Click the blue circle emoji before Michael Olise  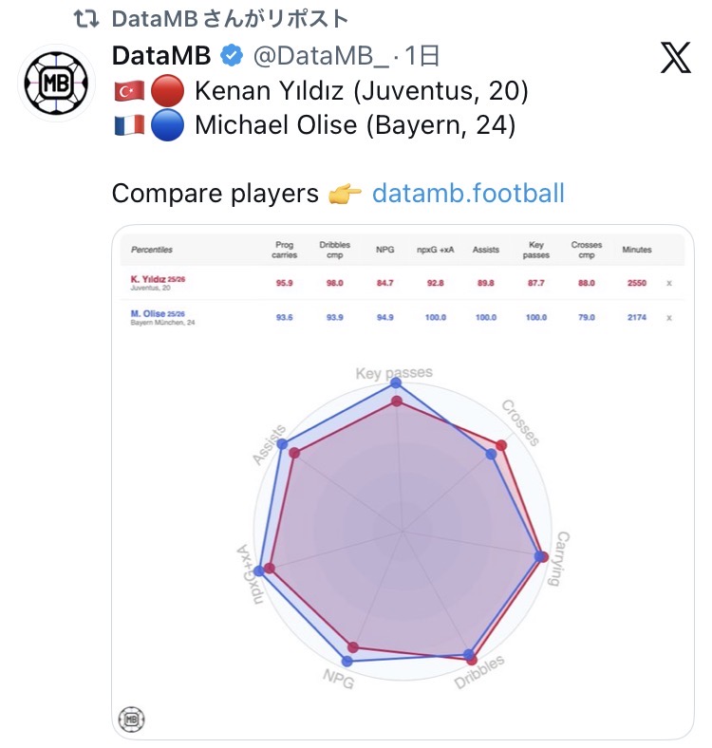167,126
